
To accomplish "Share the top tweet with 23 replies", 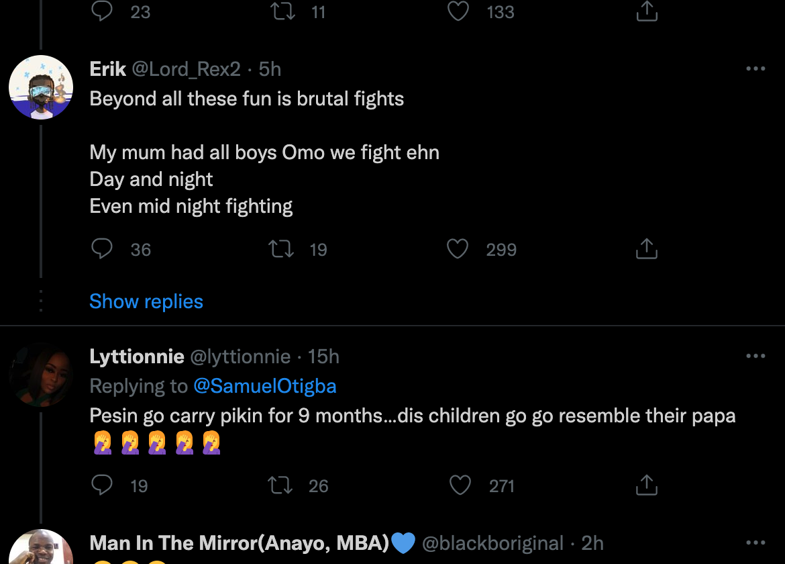I will (646, 11).
